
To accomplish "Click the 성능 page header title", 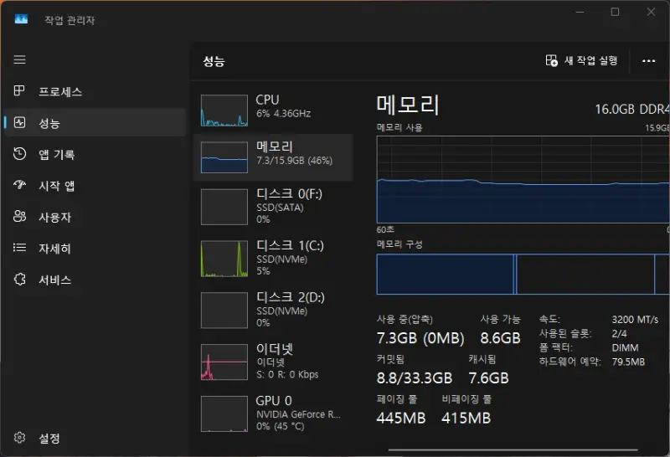I will [x=214, y=61].
